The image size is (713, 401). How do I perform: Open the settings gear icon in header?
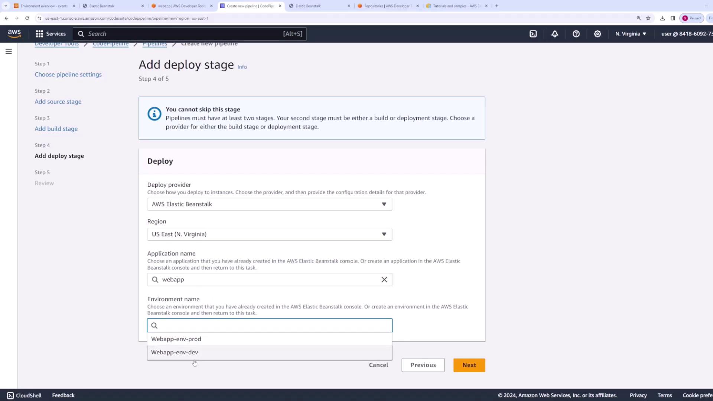(x=597, y=34)
